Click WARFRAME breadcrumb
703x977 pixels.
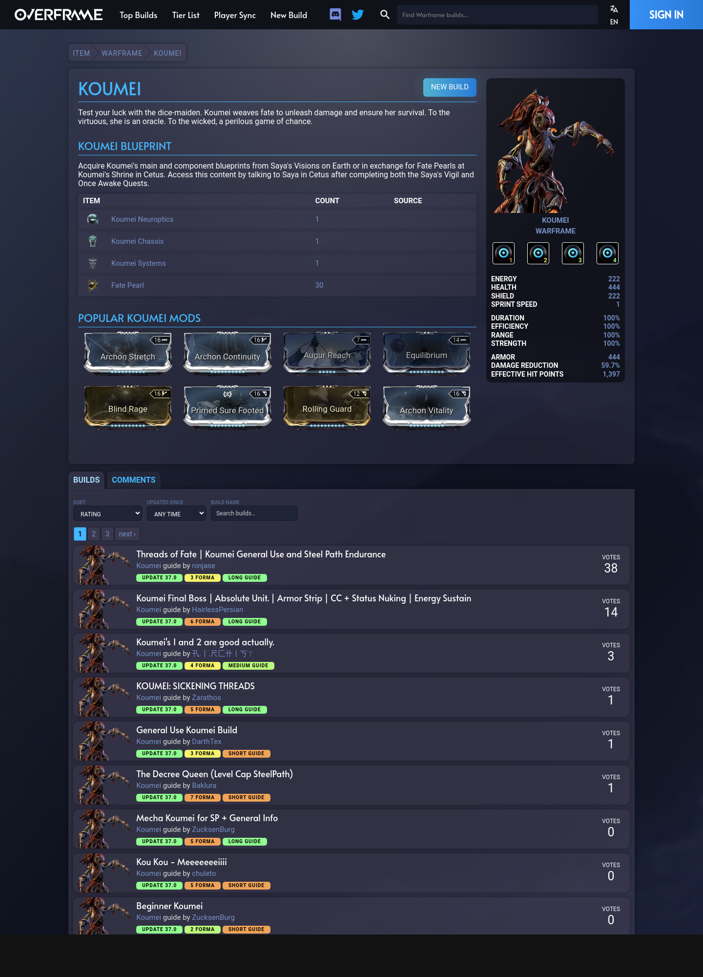[x=122, y=53]
